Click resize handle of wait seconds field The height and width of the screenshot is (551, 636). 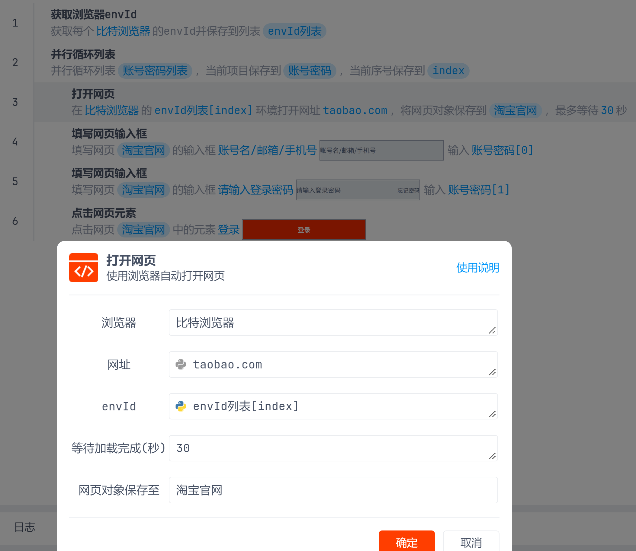492,456
